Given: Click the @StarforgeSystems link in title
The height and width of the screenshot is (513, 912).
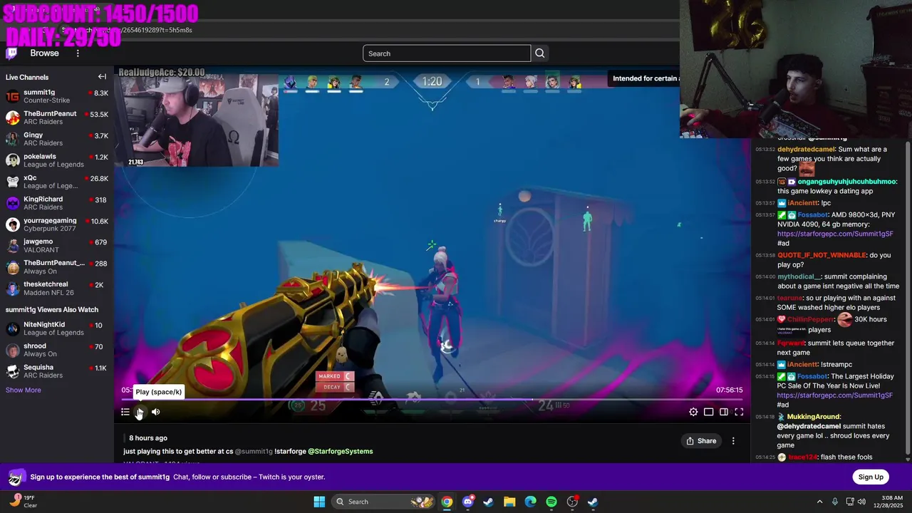Looking at the screenshot, I should coord(341,451).
